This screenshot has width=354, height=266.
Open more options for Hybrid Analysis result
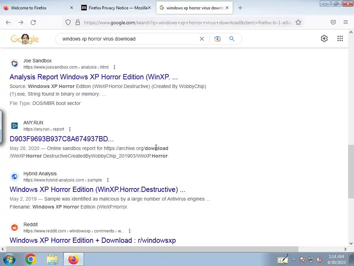(x=108, y=180)
